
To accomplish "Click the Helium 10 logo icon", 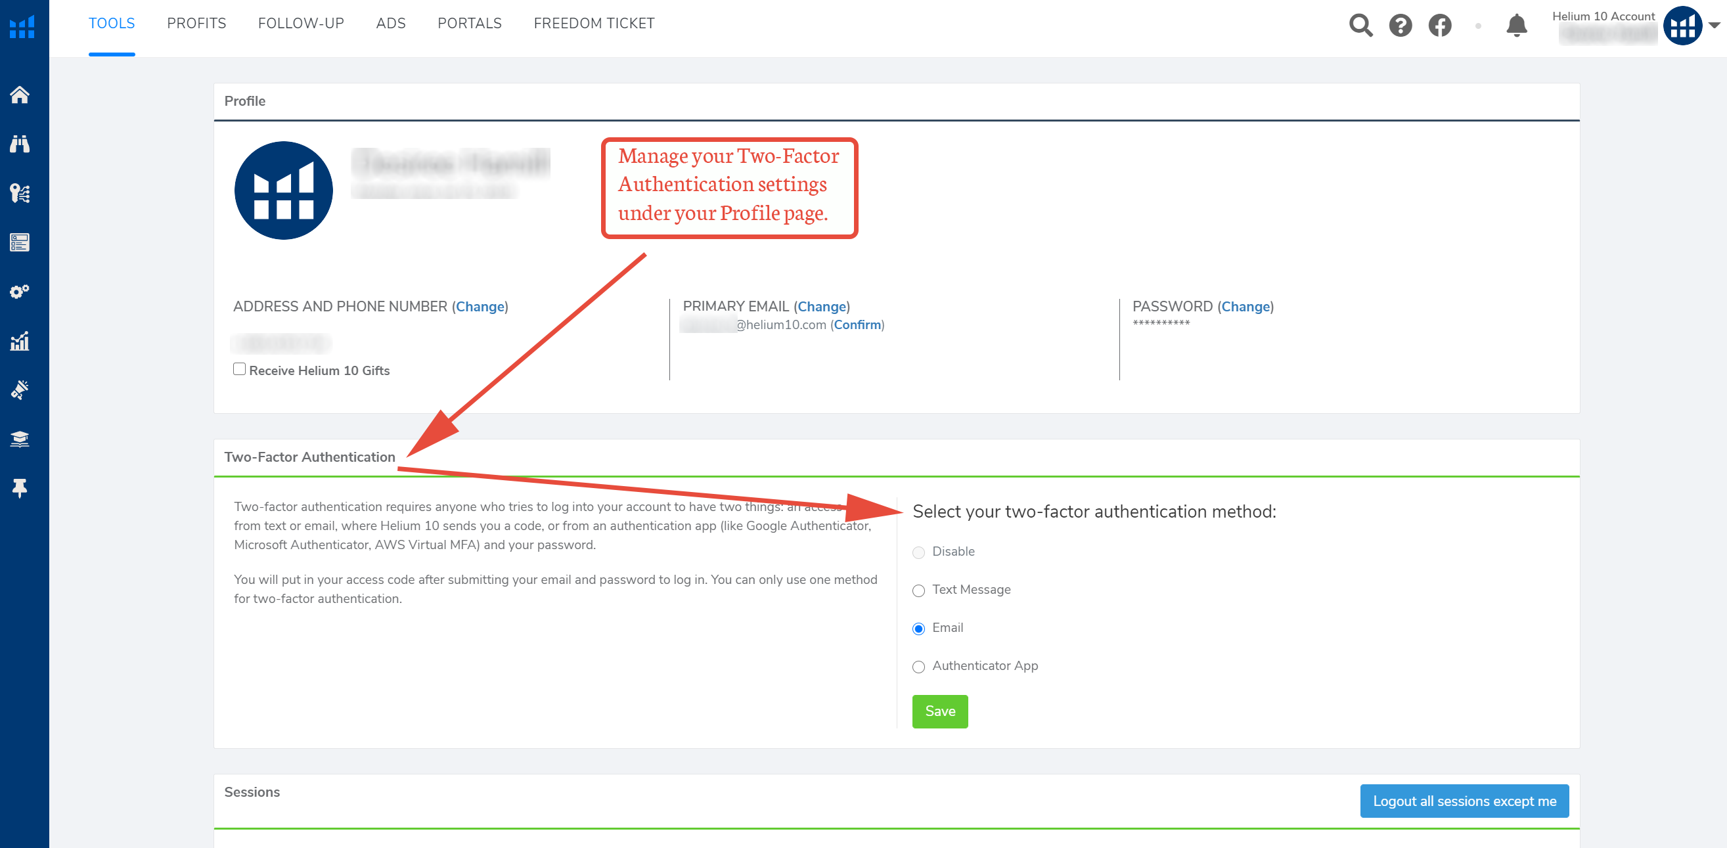I will pos(22,28).
